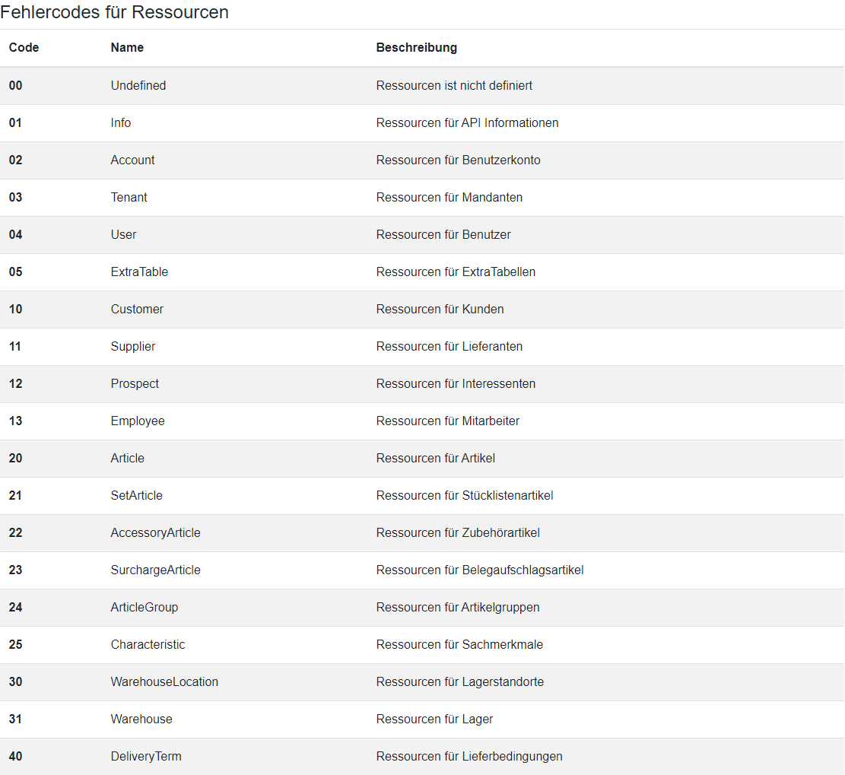845x775 pixels.
Task: Click code 01 in the table
Action: tap(16, 122)
